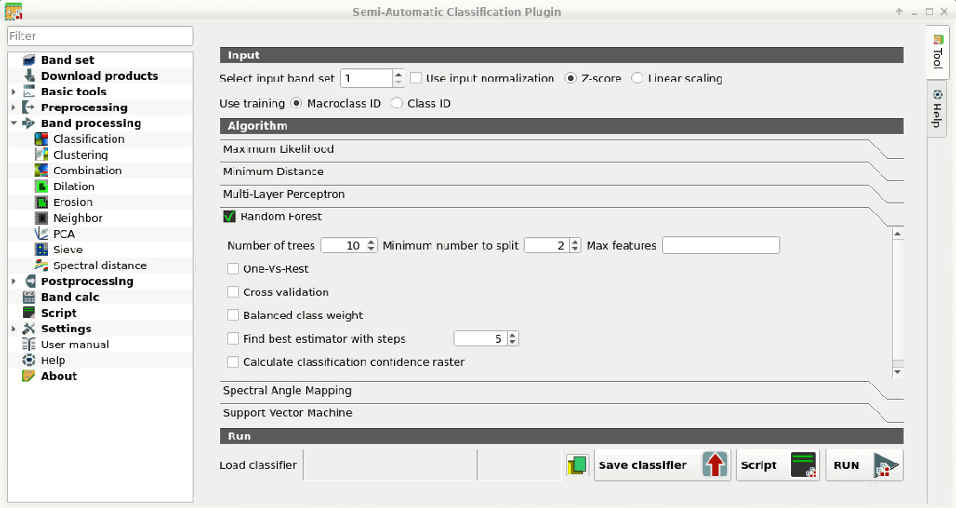Expand the Support Vector Machine section
The width and height of the screenshot is (956, 508).
click(x=561, y=414)
